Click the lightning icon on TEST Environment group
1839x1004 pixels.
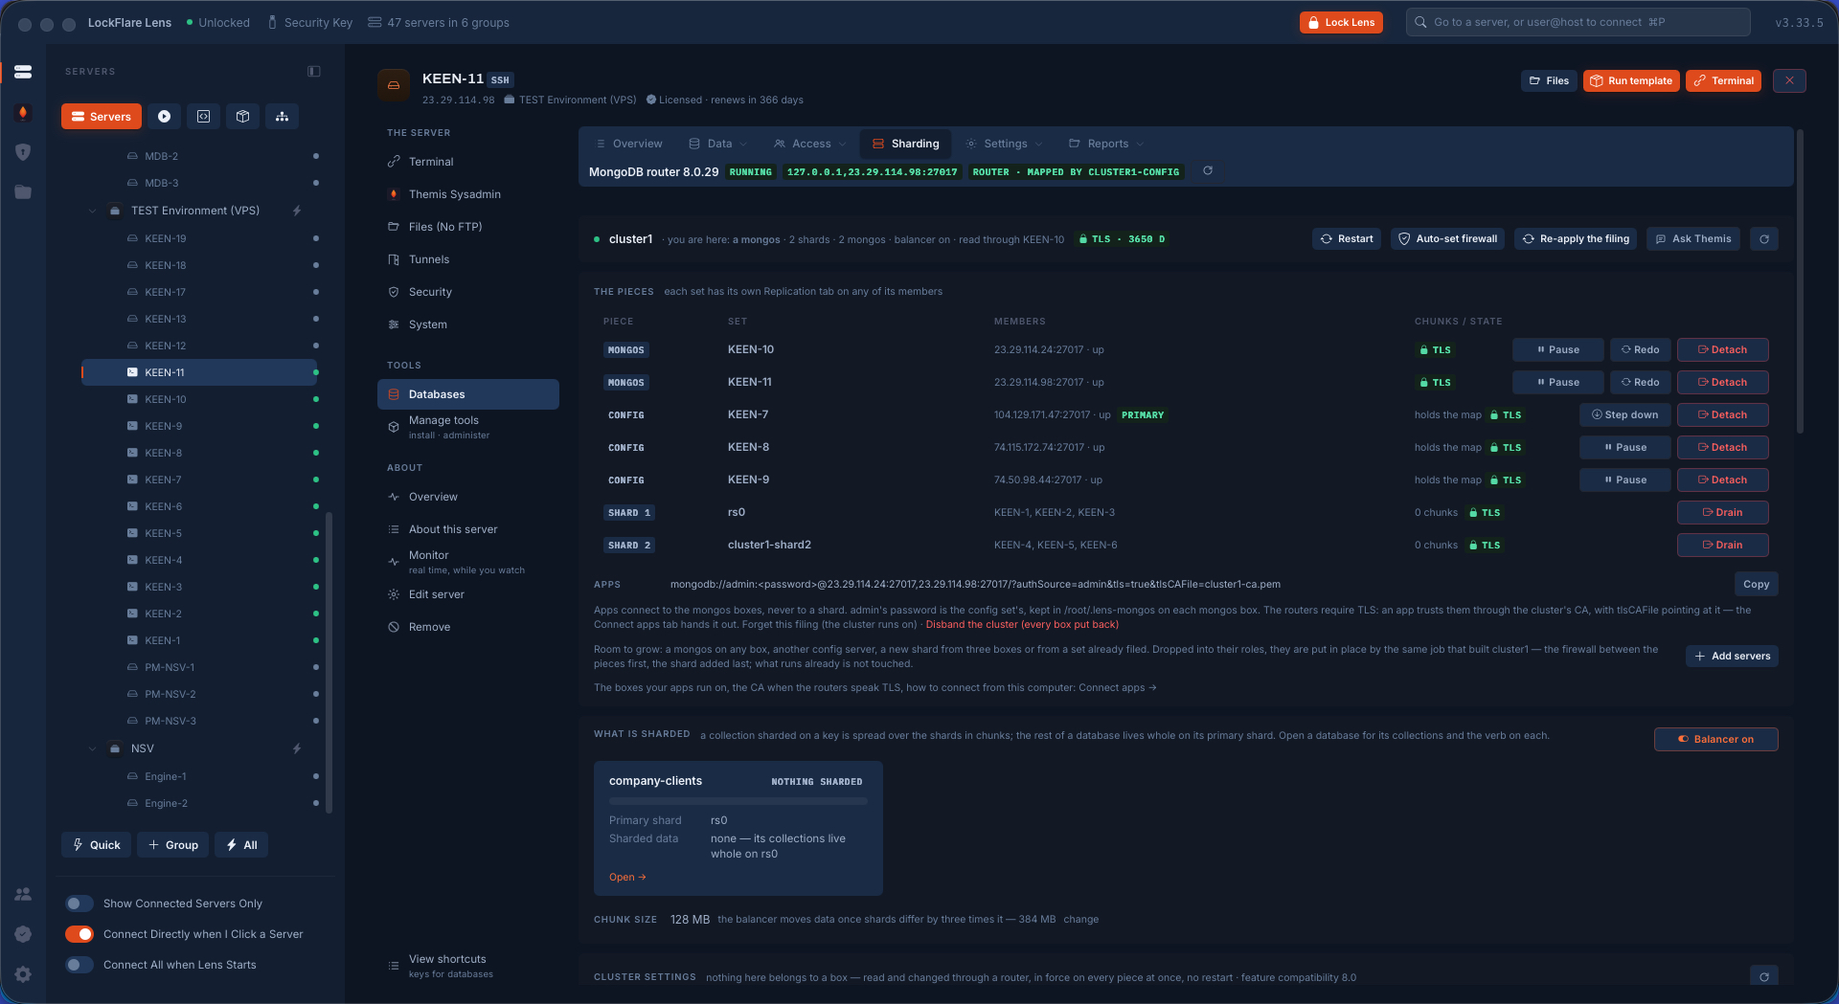297,211
